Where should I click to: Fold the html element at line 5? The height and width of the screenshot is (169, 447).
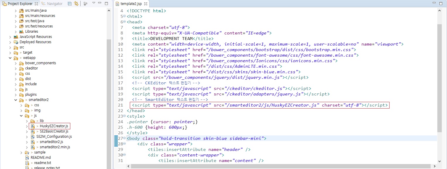coord(125,16)
